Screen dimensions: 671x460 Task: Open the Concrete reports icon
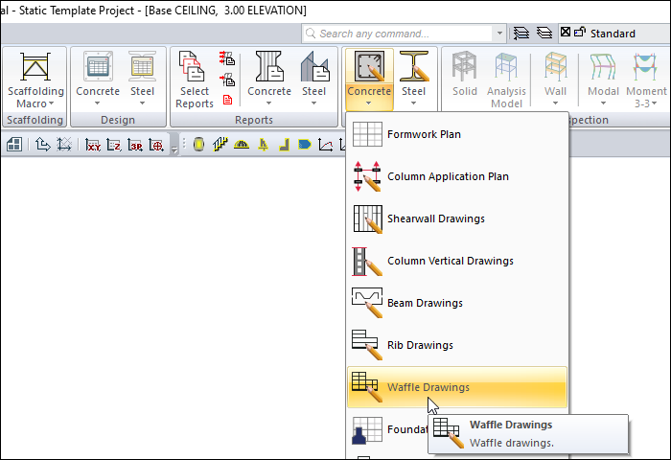[x=269, y=67]
